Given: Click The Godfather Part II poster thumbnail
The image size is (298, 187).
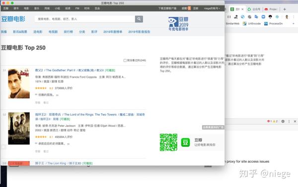Looking at the screenshot, I should (19, 83).
